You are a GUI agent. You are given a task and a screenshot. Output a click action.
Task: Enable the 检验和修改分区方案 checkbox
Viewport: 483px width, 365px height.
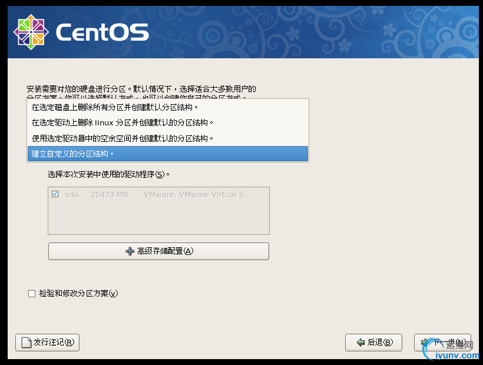tap(32, 293)
